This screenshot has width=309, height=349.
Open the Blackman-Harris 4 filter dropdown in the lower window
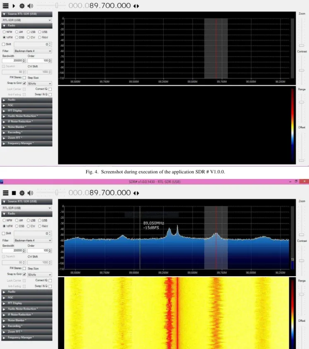[33, 240]
